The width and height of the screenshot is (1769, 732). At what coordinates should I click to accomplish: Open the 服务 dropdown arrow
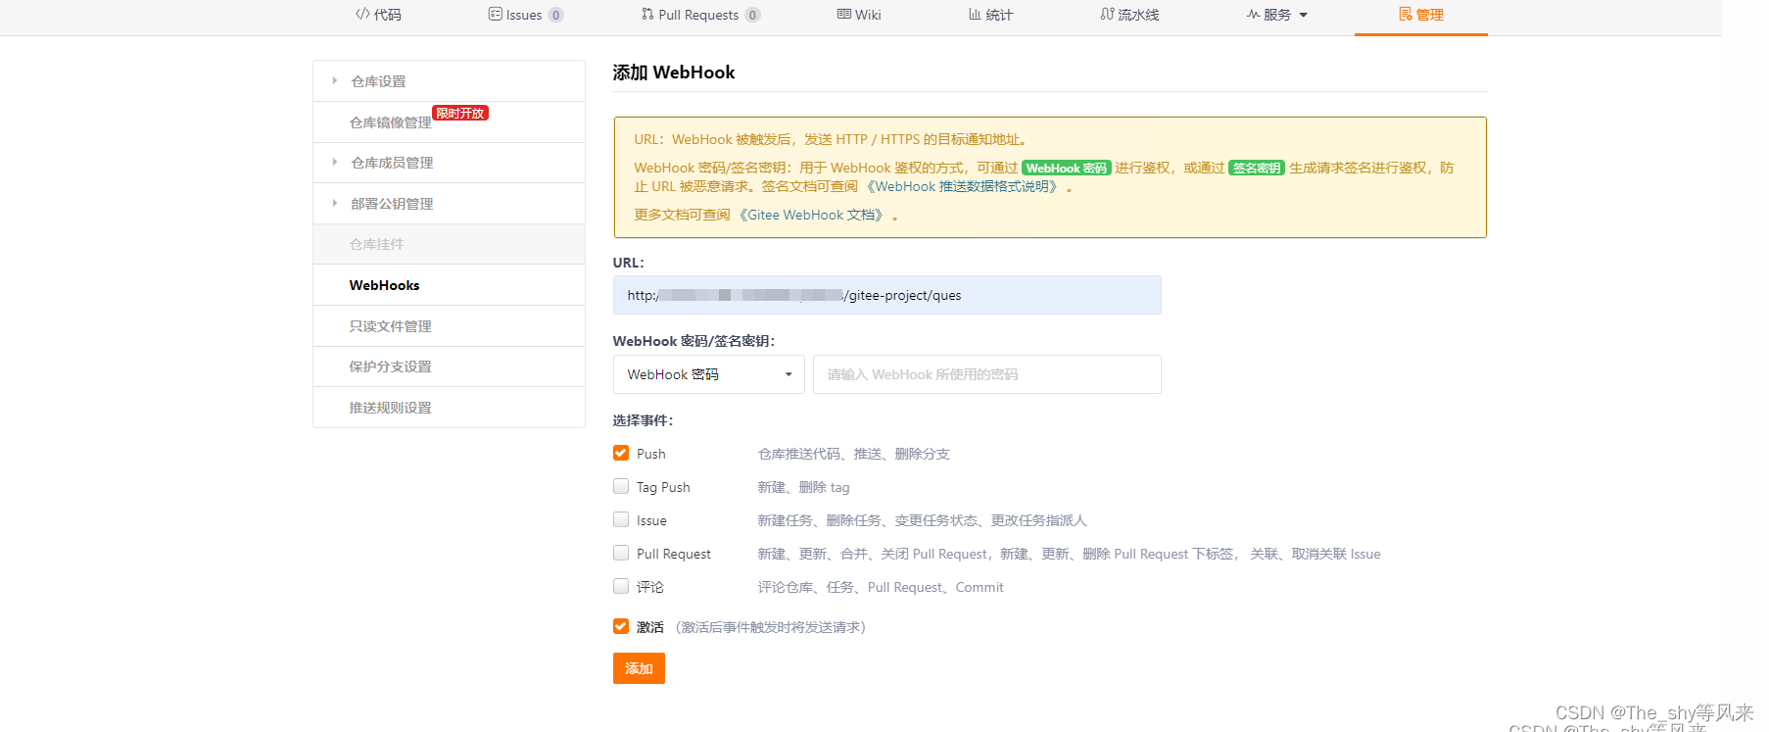[x=1304, y=15]
